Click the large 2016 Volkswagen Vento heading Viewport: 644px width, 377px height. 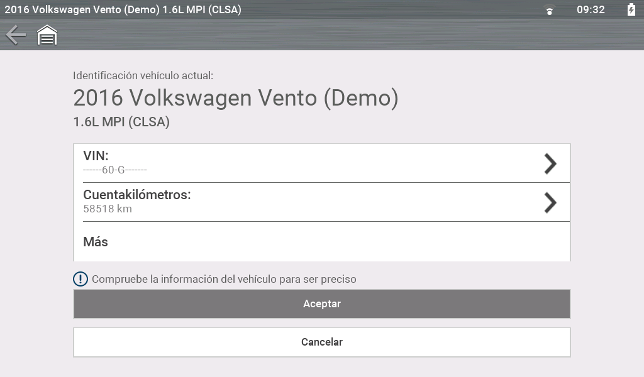pos(236,99)
